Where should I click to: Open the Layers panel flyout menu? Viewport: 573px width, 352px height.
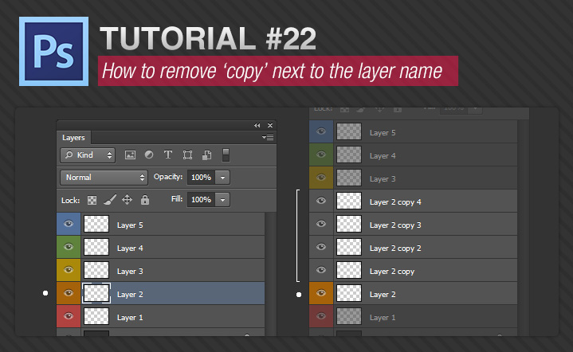coord(268,138)
